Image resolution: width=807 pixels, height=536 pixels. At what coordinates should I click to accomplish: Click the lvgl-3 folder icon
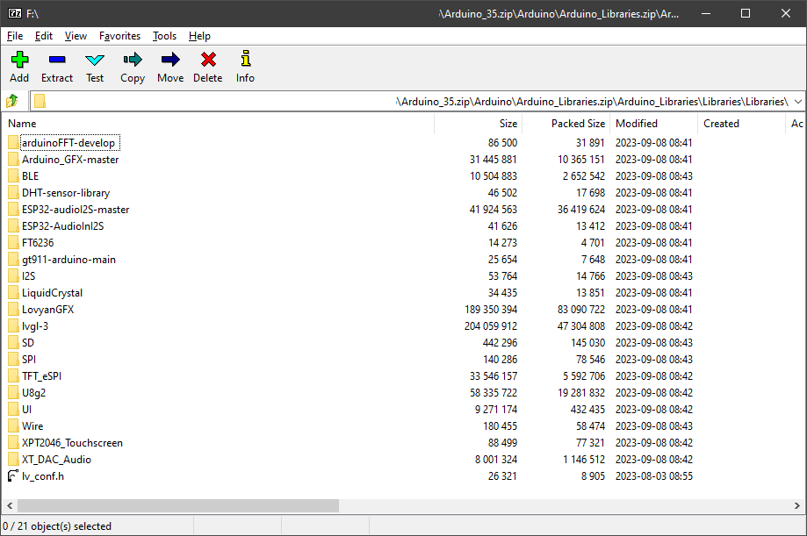click(x=13, y=326)
